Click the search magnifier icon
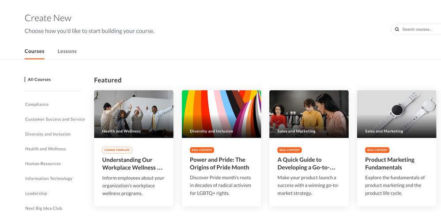Screen dimensions: 441x216 click(x=397, y=29)
